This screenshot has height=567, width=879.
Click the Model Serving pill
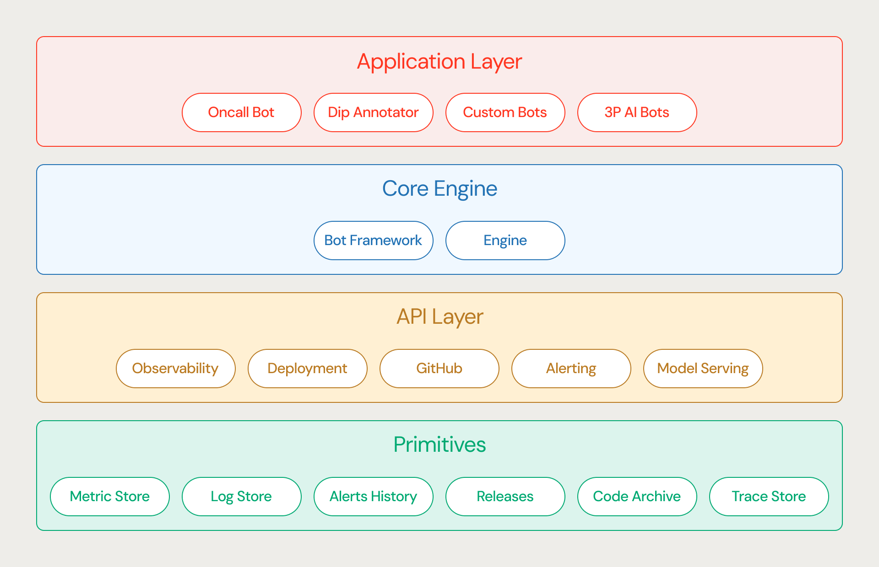point(703,369)
